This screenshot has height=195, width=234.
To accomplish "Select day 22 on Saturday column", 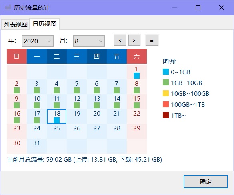I will tap(137, 116).
